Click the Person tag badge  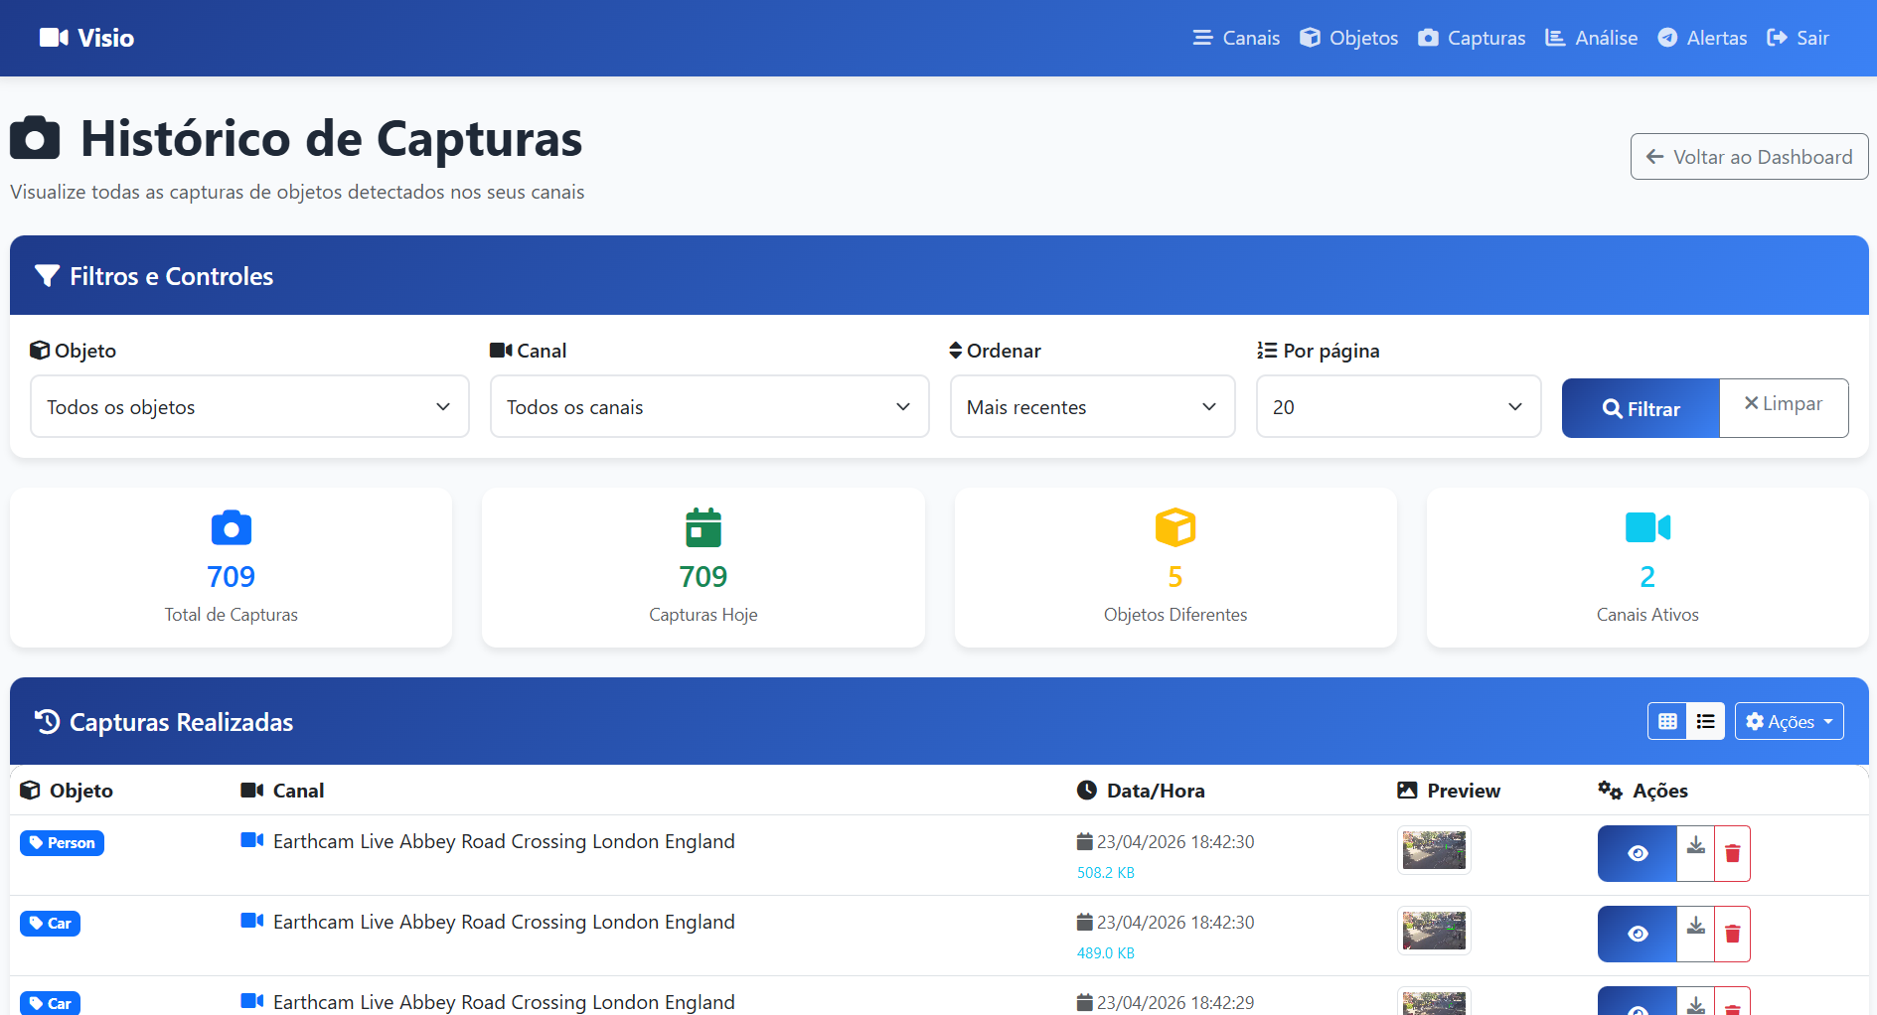[62, 843]
